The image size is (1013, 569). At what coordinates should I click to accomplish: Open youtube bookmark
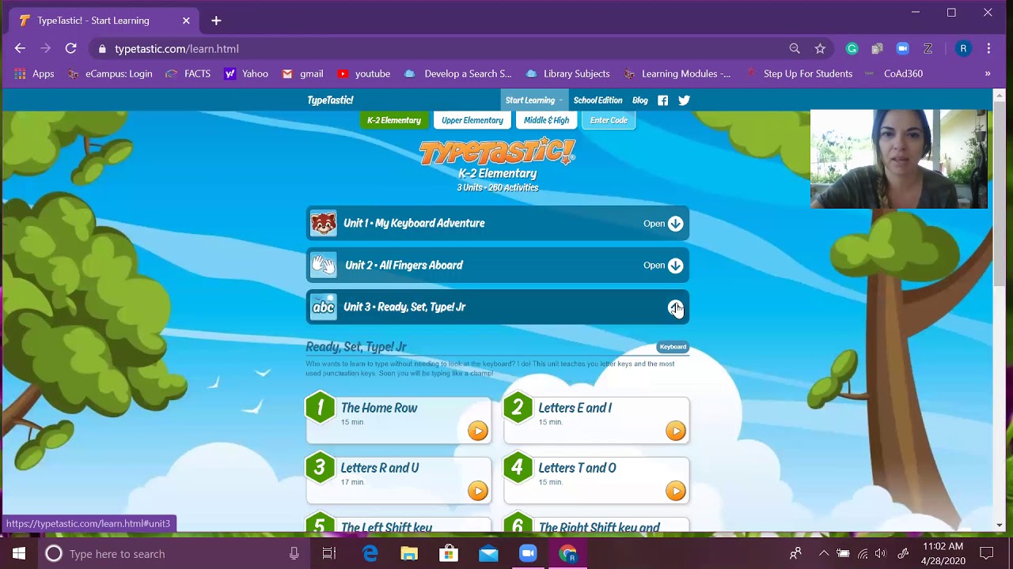pos(363,73)
